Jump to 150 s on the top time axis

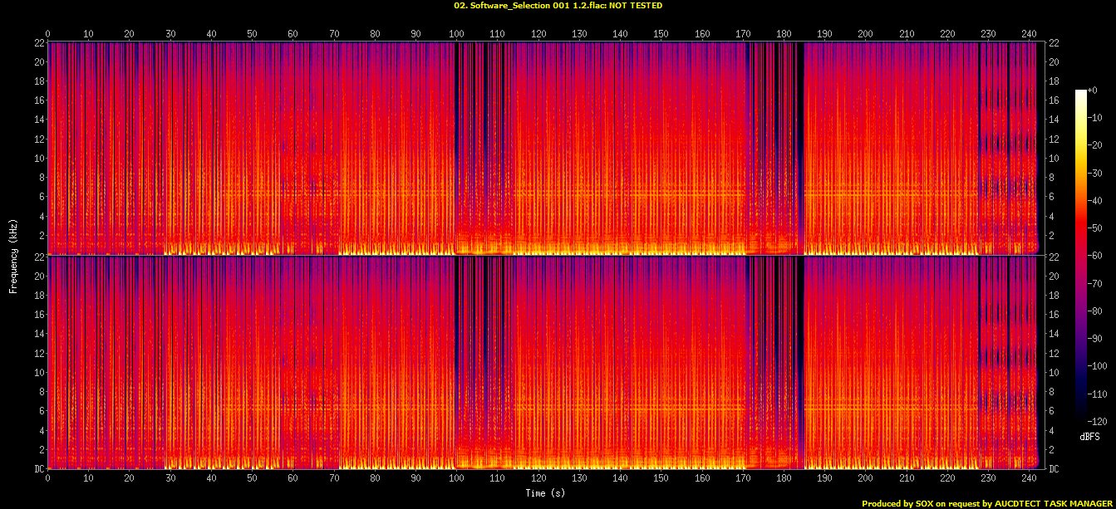pos(661,34)
